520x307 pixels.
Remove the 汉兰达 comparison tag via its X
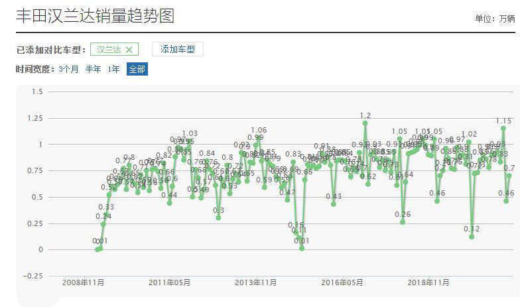pyautogui.click(x=129, y=49)
